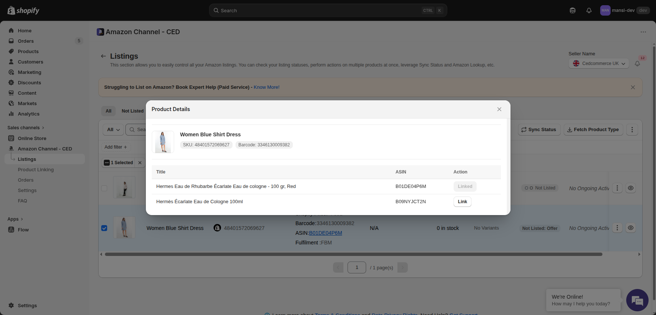
Task: Open live chat bubble icon
Action: 637,300
